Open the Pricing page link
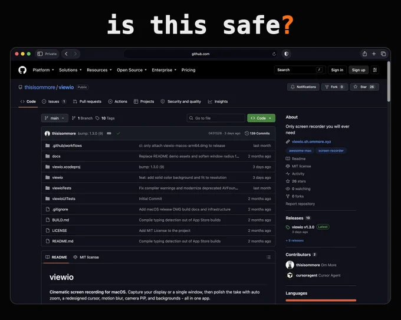The width and height of the screenshot is (401, 320). tap(188, 70)
